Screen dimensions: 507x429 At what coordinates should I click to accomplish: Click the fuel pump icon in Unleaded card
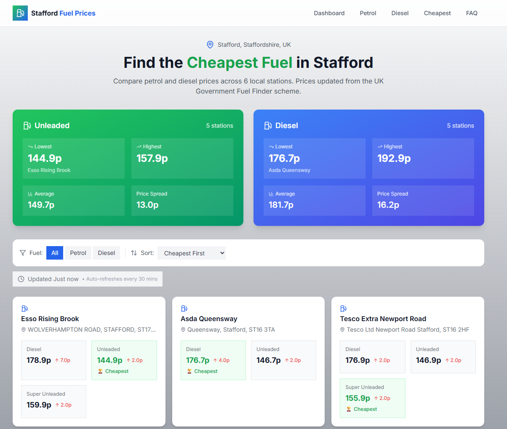click(27, 126)
